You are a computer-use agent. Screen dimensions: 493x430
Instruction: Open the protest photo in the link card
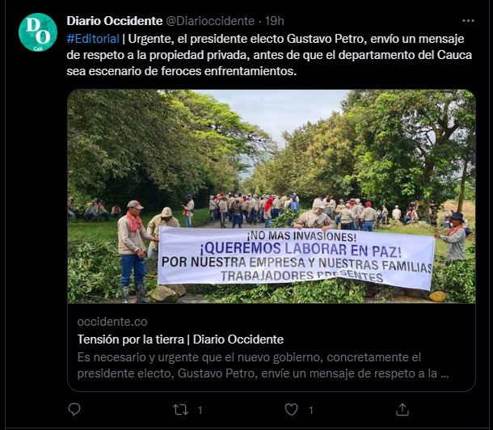[272, 196]
